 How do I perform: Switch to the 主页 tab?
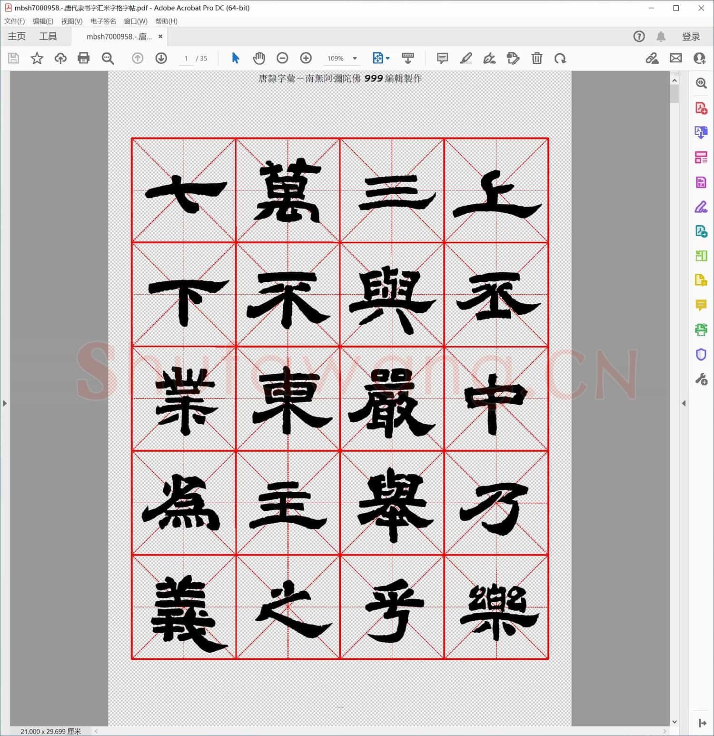coord(16,36)
